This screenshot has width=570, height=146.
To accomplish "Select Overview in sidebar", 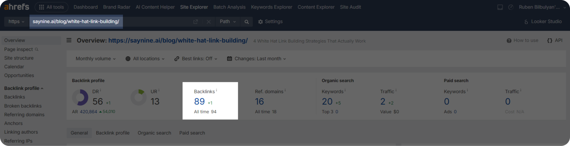I will [31, 40].
